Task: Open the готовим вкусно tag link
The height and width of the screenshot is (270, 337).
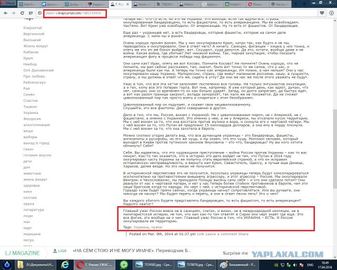Action: [x=37, y=155]
